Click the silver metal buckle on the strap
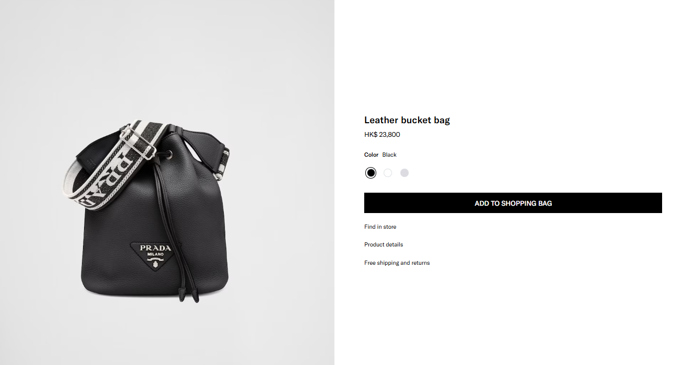The height and width of the screenshot is (365, 683). click(x=138, y=145)
